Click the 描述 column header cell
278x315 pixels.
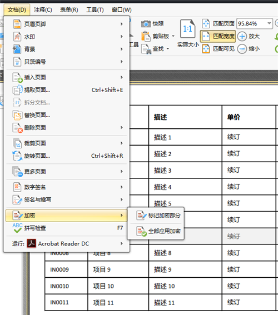point(185,117)
